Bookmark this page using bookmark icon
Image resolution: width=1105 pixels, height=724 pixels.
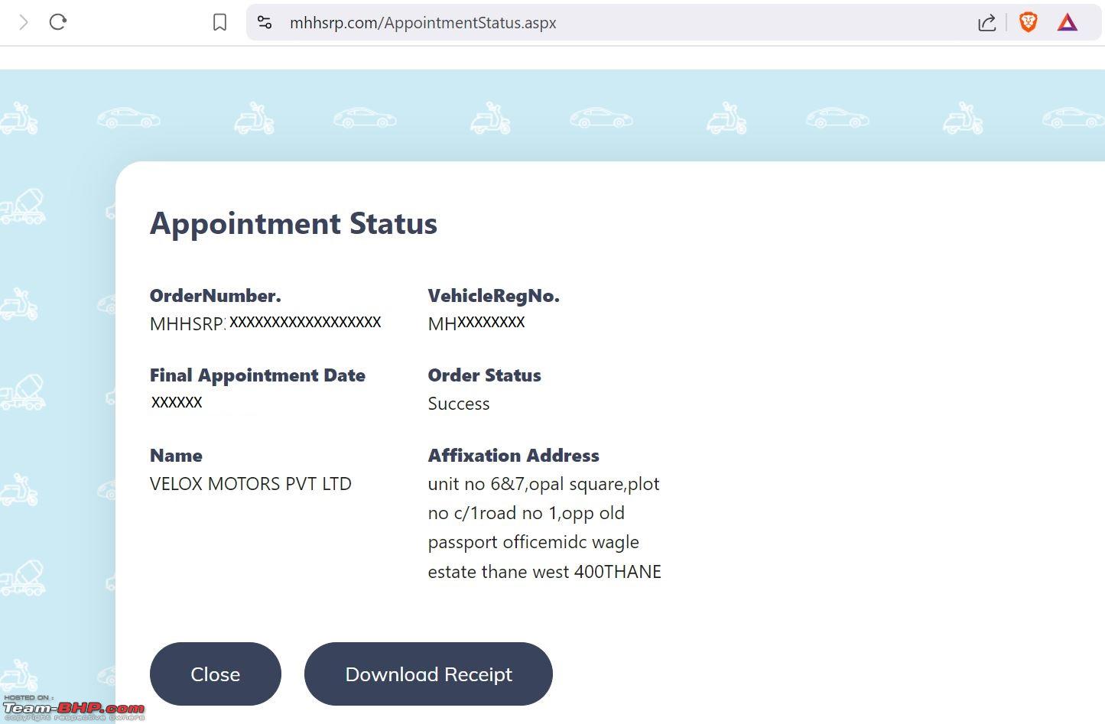click(219, 23)
